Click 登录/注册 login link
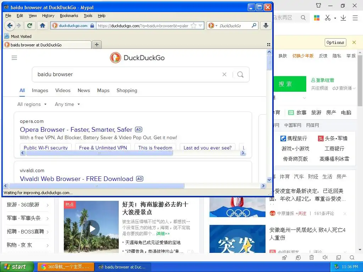The width and height of the screenshot is (363, 272). (x=323, y=80)
